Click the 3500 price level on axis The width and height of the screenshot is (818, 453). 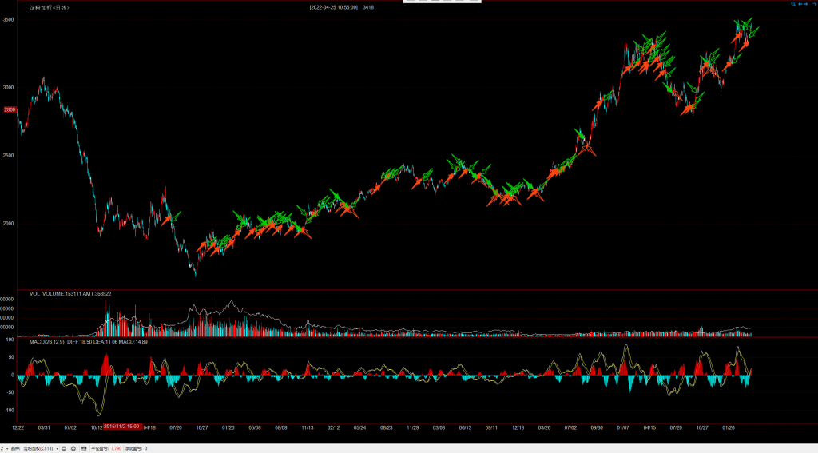pos(8,18)
